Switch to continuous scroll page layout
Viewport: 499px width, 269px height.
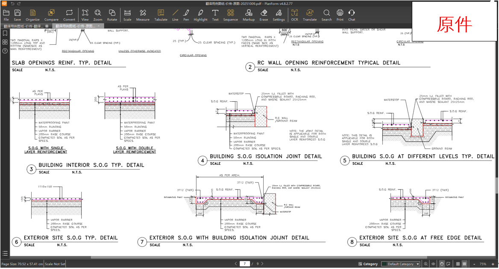(x=464, y=264)
